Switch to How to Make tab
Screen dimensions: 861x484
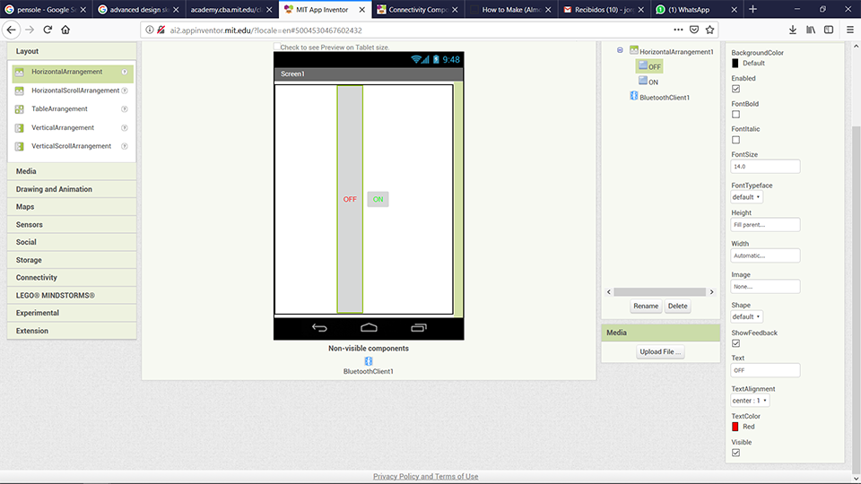point(511,9)
